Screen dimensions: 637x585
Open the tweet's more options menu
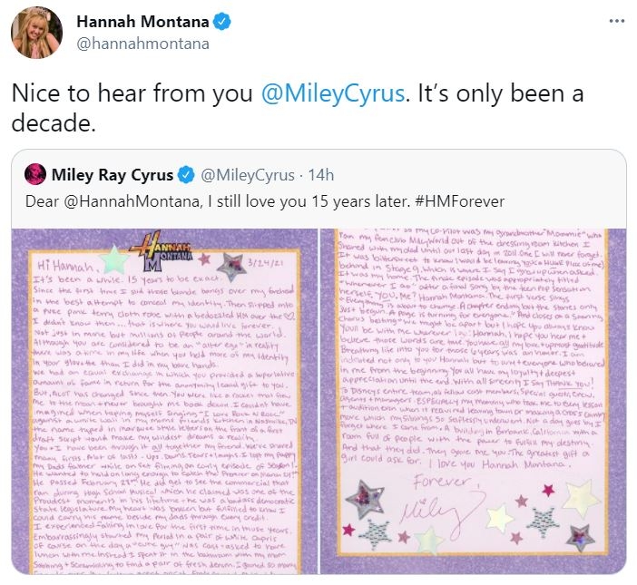616,21
